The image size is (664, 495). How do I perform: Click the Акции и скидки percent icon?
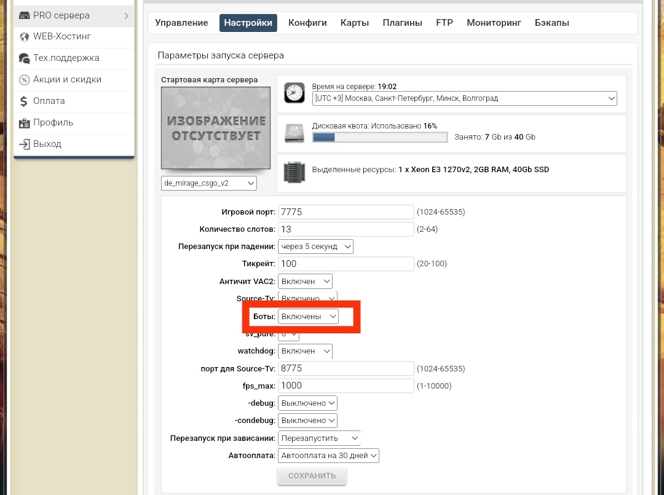pos(25,80)
